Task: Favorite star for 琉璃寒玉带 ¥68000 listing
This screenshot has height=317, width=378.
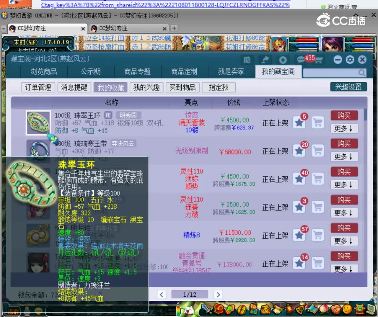Action: [x=299, y=151]
